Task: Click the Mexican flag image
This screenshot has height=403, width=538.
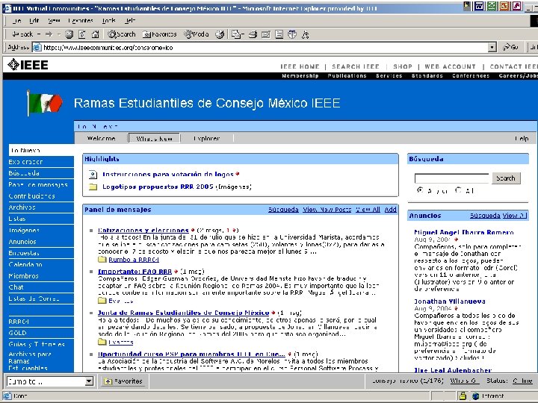Action: (45, 103)
